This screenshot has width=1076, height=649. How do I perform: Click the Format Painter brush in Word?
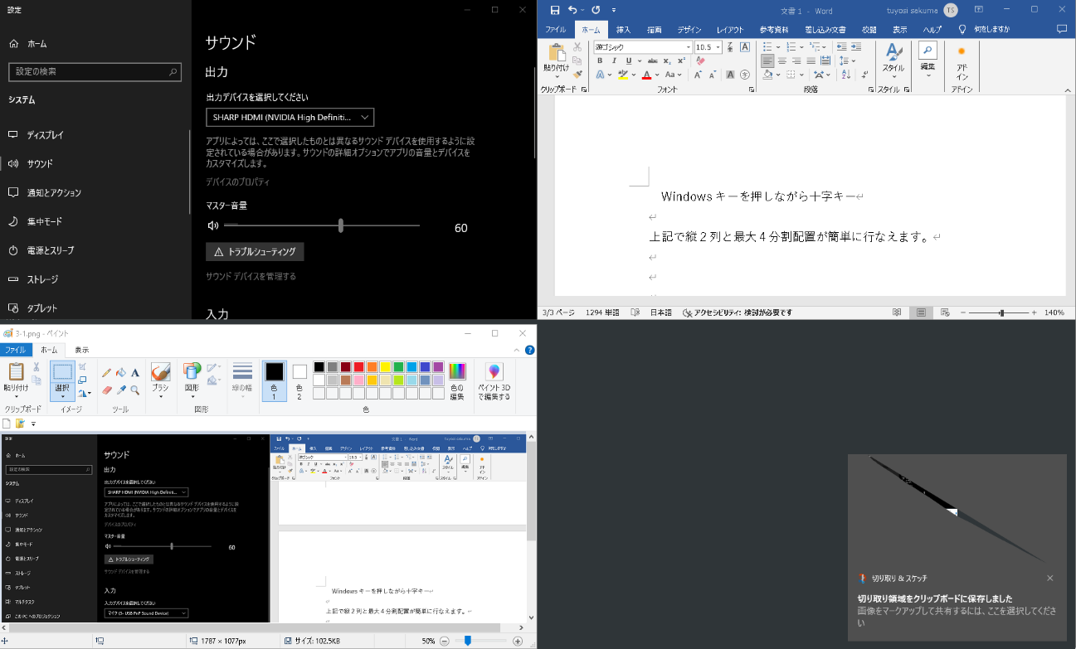577,74
